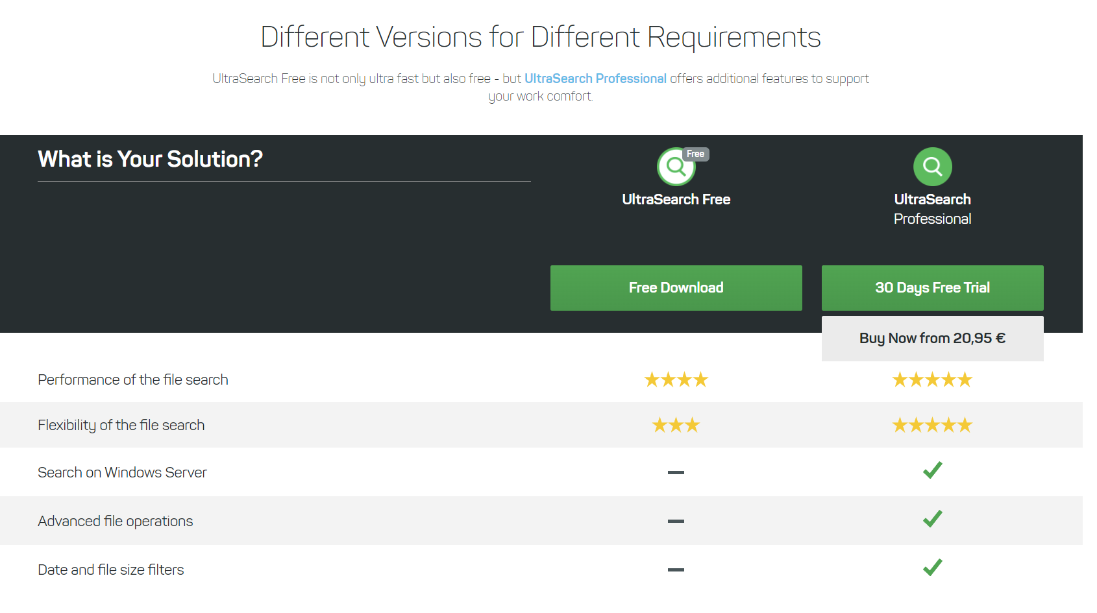Image resolution: width=1097 pixels, height=613 pixels.
Task: Click the 'UltraSearch Free' column title
Action: click(x=676, y=200)
